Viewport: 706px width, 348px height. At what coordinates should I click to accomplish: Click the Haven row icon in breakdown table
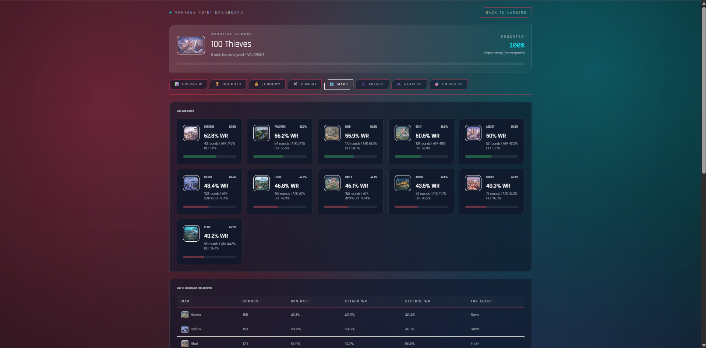tap(185, 315)
